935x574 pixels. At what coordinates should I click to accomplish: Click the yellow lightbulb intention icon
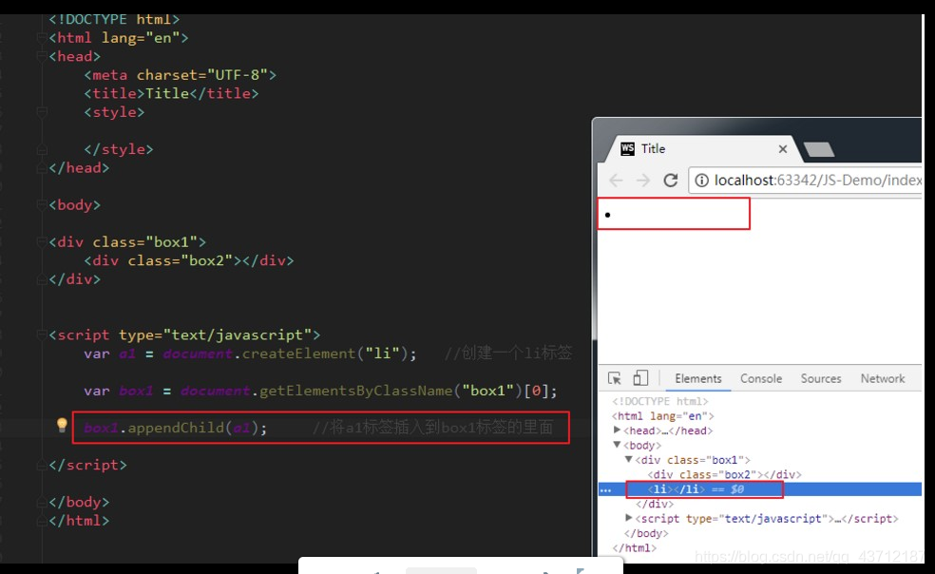tap(62, 425)
